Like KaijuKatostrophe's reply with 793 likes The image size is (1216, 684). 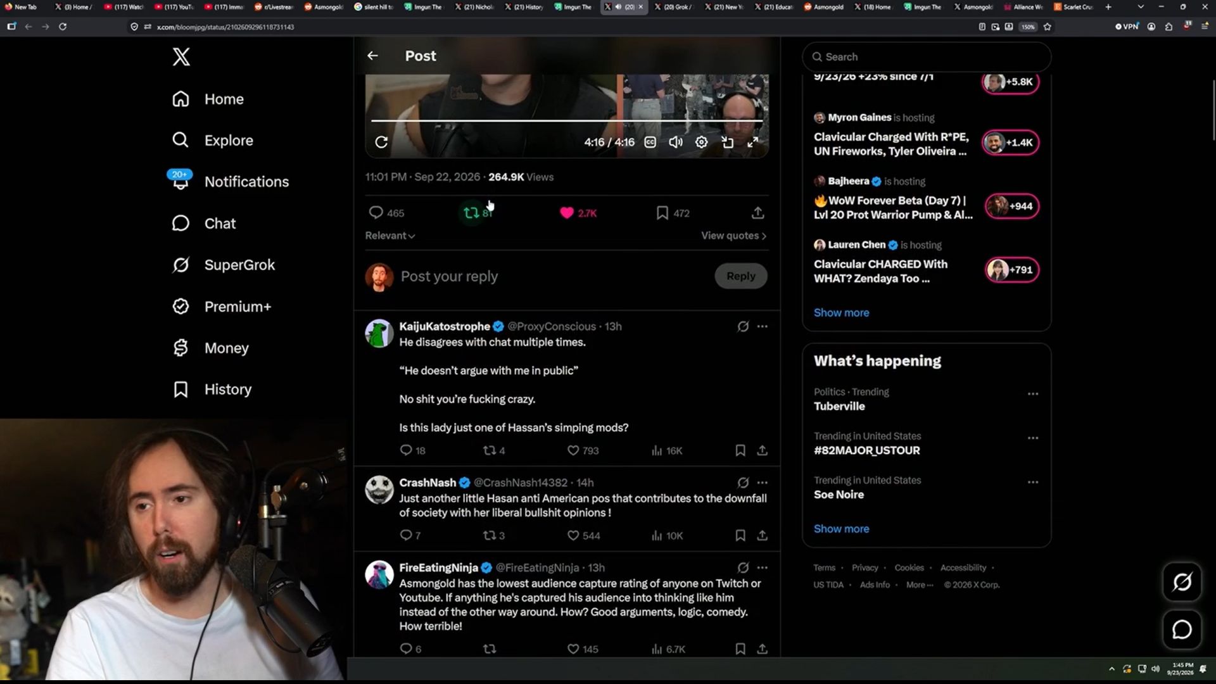(573, 450)
